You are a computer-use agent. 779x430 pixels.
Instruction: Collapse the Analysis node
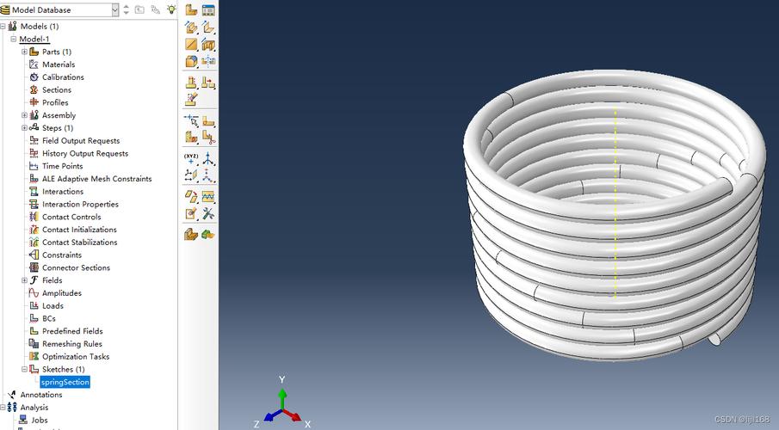pyautogui.click(x=3, y=408)
